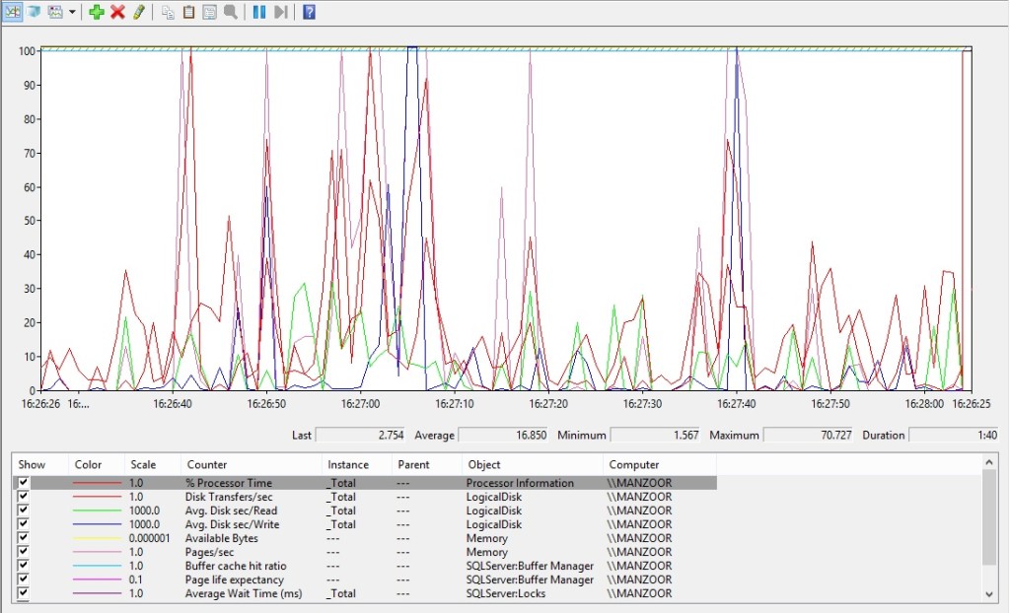The image size is (1010, 613).
Task: Click the Paste Counter List clipboard icon
Action: 188,12
